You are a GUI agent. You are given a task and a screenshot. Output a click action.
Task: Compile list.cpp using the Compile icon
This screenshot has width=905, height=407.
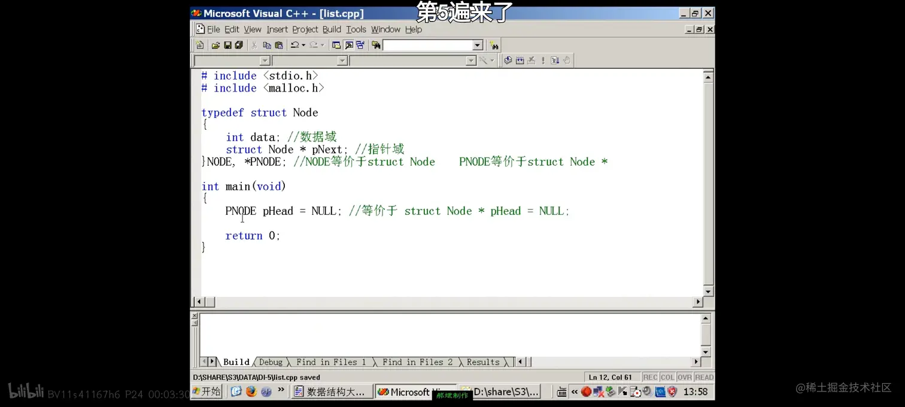click(508, 60)
